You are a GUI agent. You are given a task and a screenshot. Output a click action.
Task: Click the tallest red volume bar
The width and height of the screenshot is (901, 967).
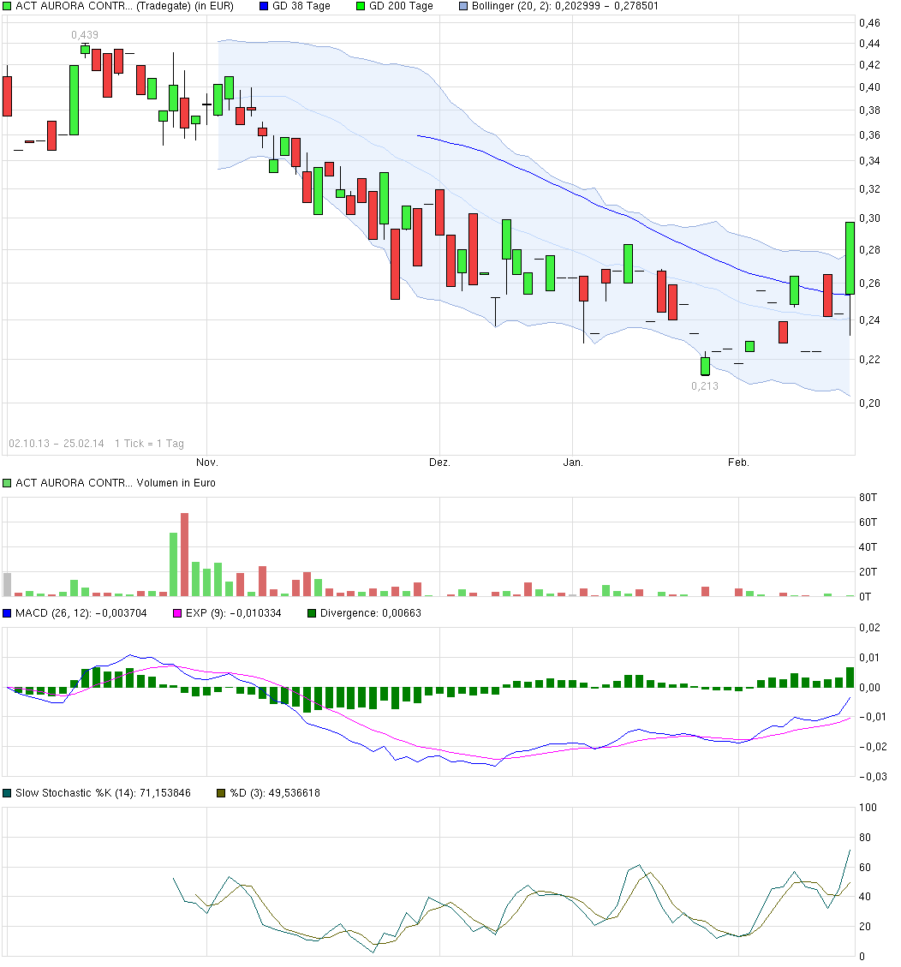[184, 554]
